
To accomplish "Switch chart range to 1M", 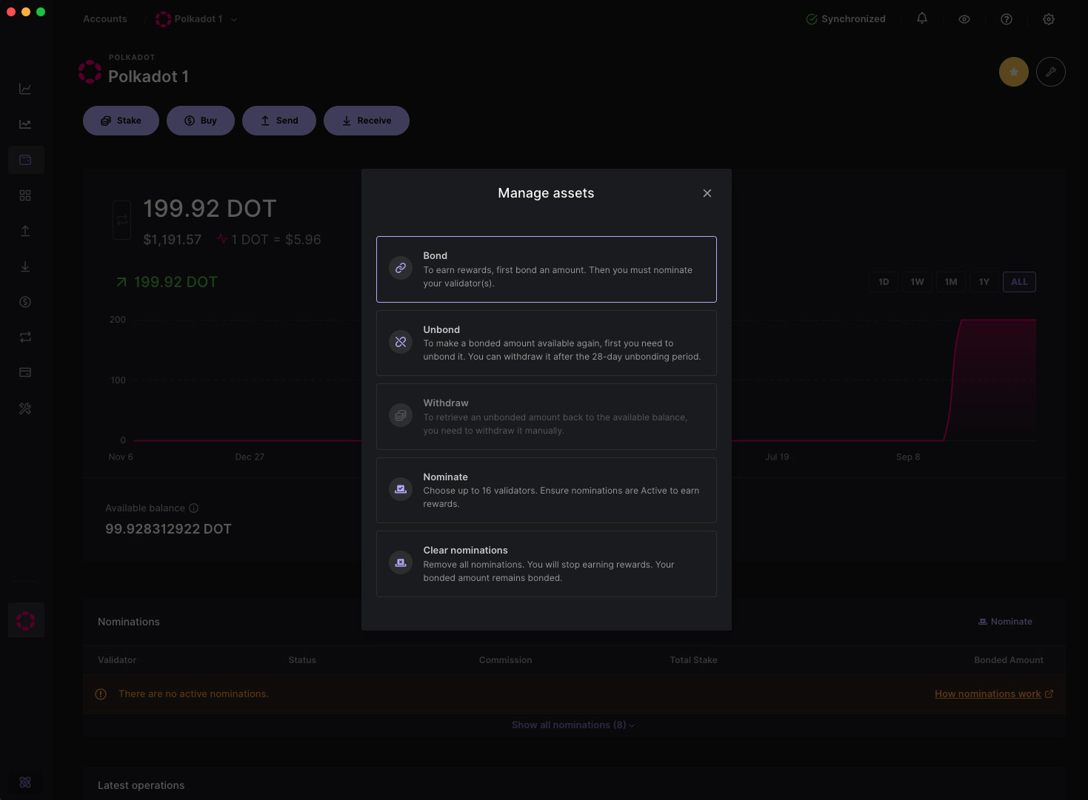I will (951, 282).
